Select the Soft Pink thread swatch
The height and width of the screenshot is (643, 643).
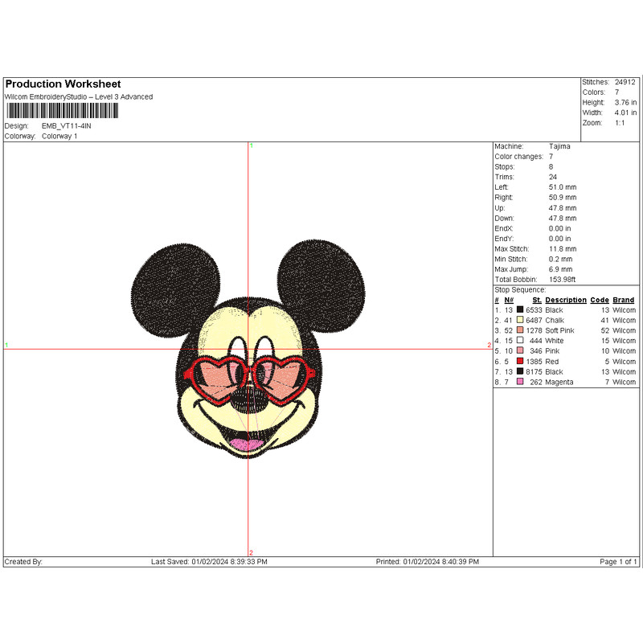(x=520, y=330)
